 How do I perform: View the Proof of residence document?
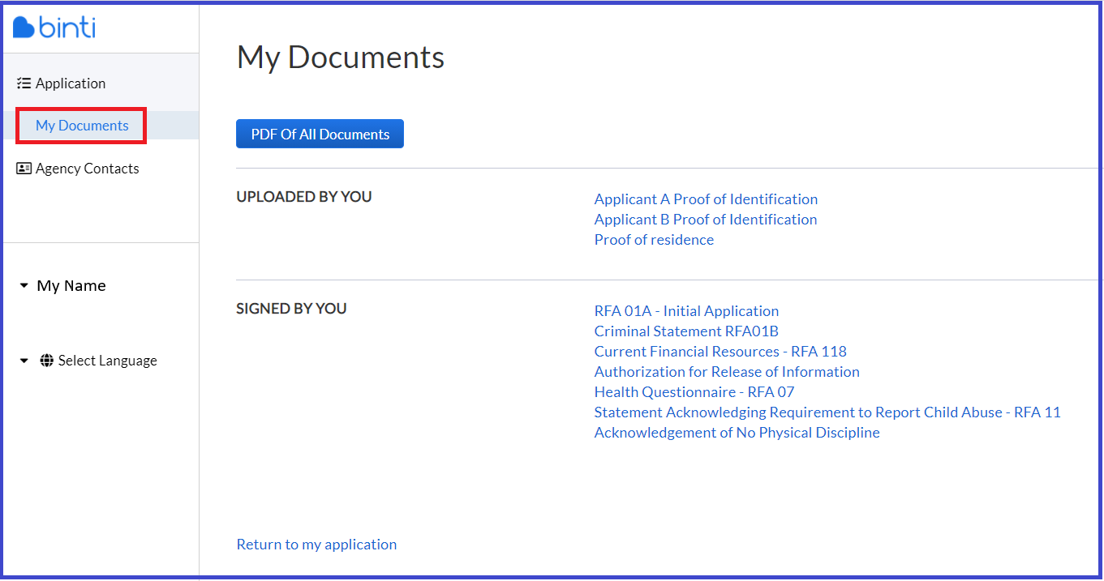[654, 240]
